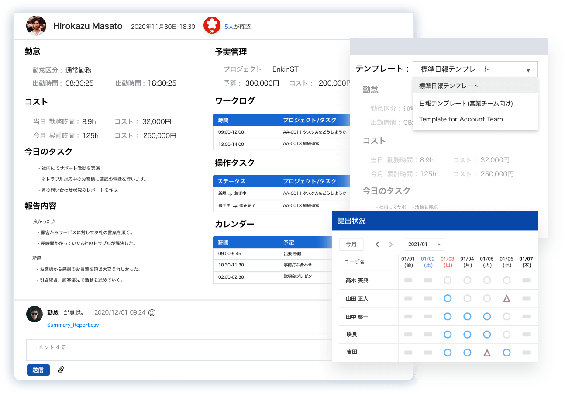The width and height of the screenshot is (565, 394).
Task: Go to next month with right chevron
Action: pos(391,245)
